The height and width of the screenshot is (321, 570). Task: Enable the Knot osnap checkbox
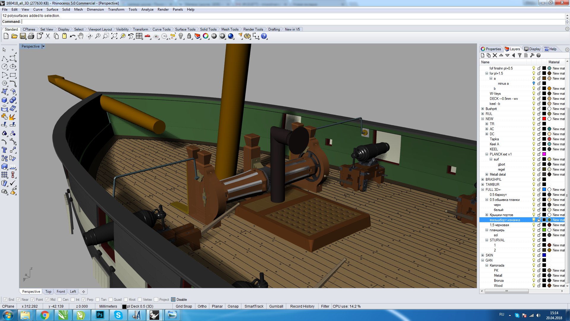point(126,300)
